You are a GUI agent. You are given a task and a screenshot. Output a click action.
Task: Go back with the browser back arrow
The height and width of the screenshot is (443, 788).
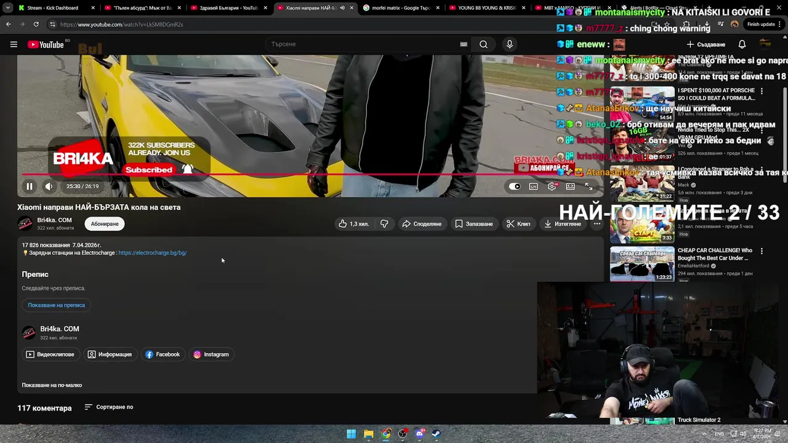coord(8,25)
